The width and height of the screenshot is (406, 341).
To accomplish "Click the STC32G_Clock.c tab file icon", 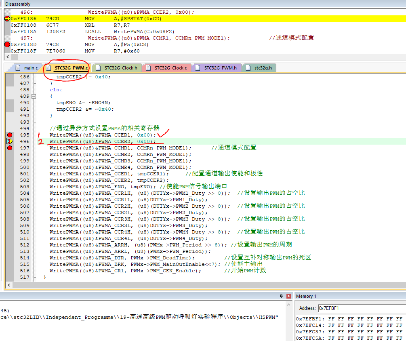I will pyautogui.click(x=148, y=68).
